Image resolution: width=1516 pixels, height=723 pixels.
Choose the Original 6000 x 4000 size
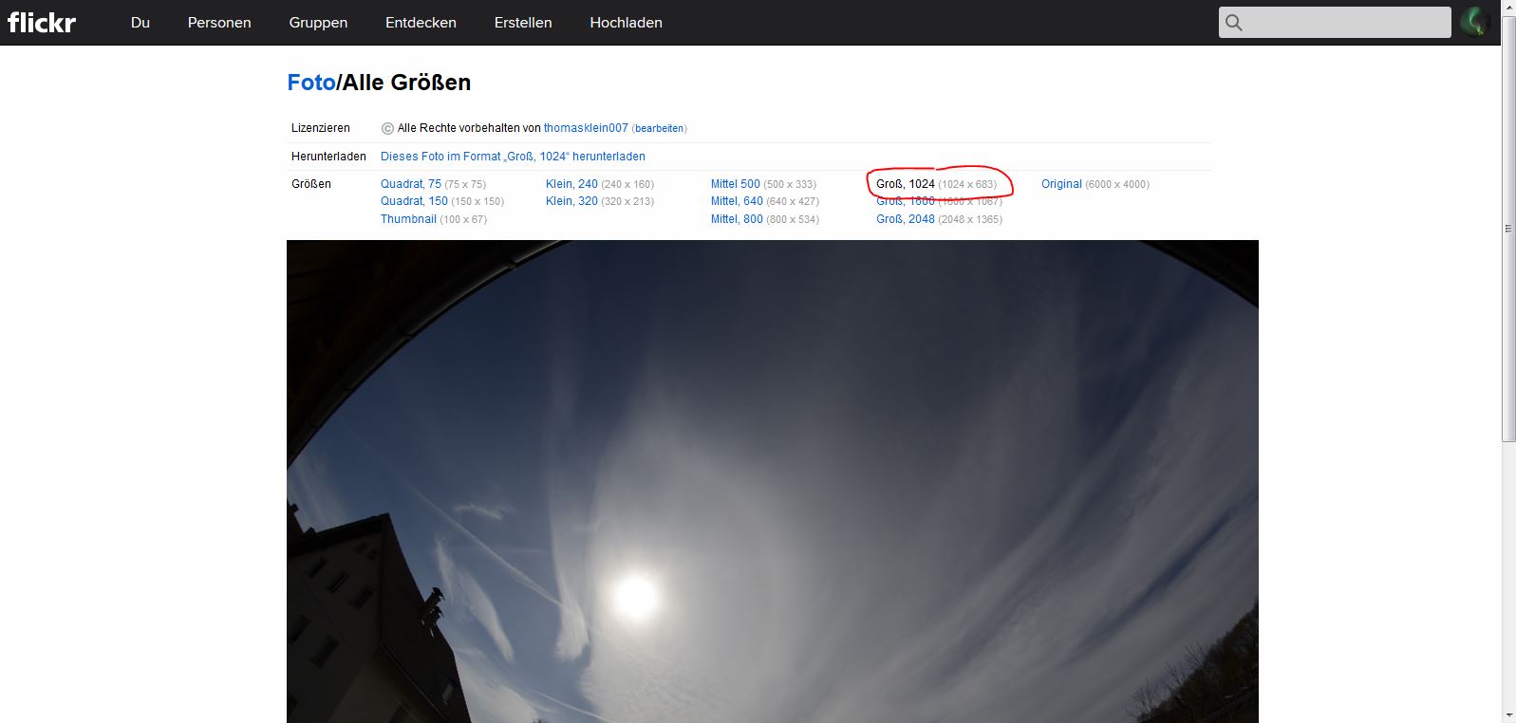pos(1061,184)
